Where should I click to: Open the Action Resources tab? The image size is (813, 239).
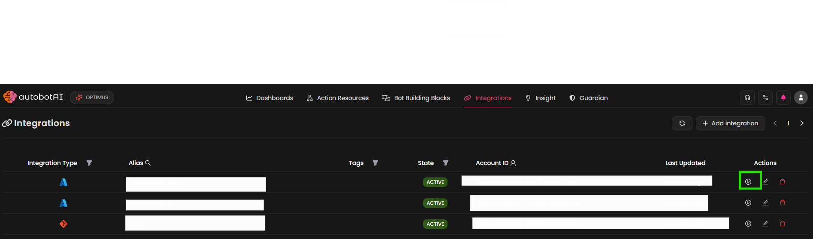[x=338, y=98]
